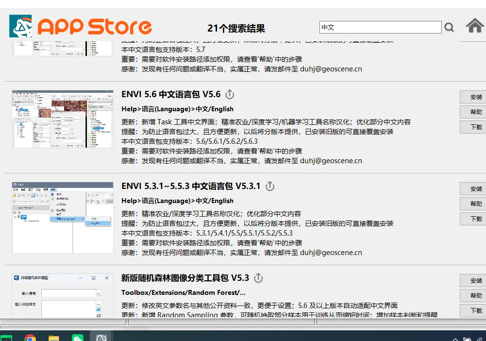Go to the App Store home icon

[475, 25]
